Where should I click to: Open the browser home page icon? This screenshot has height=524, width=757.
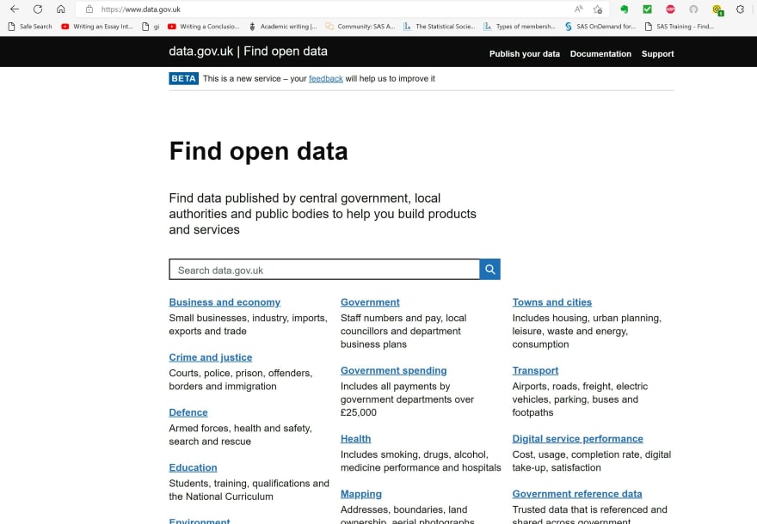click(x=61, y=9)
